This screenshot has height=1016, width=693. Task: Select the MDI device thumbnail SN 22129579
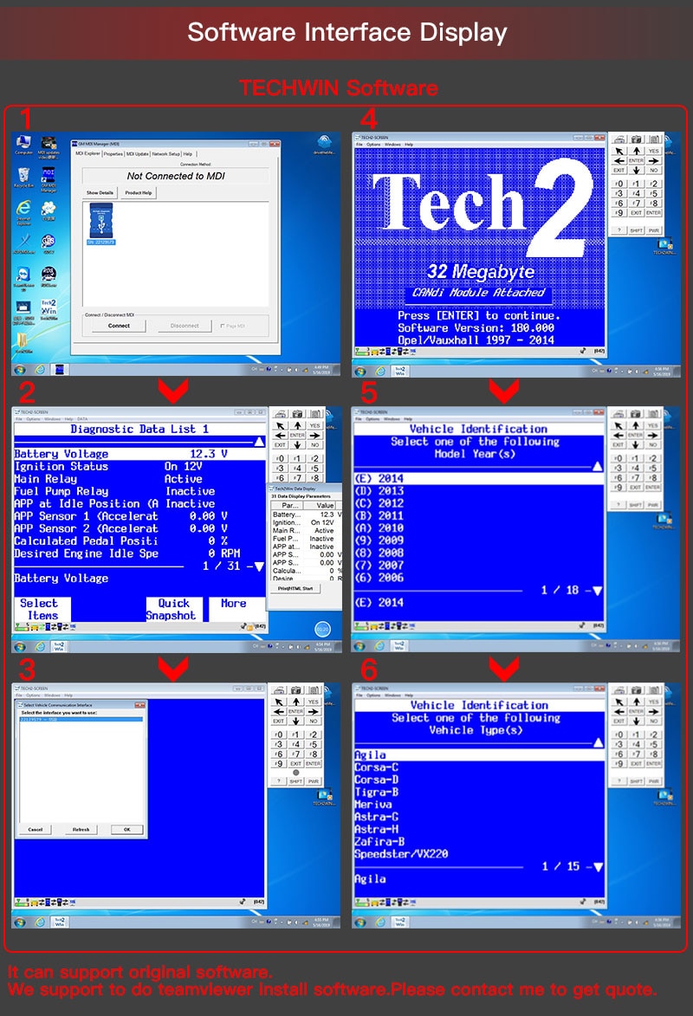click(101, 223)
